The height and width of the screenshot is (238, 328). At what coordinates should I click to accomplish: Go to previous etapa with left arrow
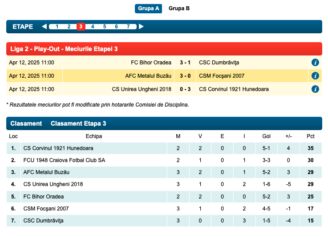(x=44, y=27)
